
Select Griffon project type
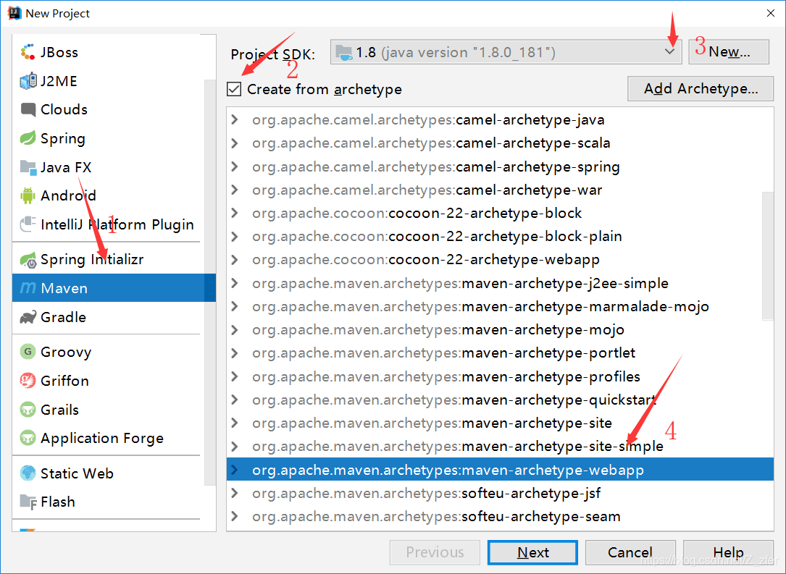(x=108, y=381)
